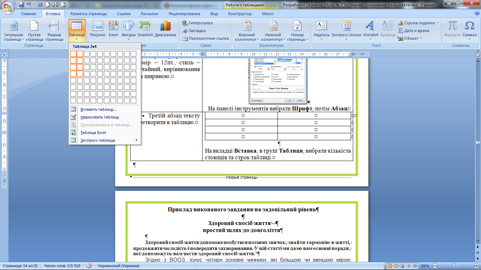Toggle the ruler button above scrollbar

pyautogui.click(x=478, y=54)
